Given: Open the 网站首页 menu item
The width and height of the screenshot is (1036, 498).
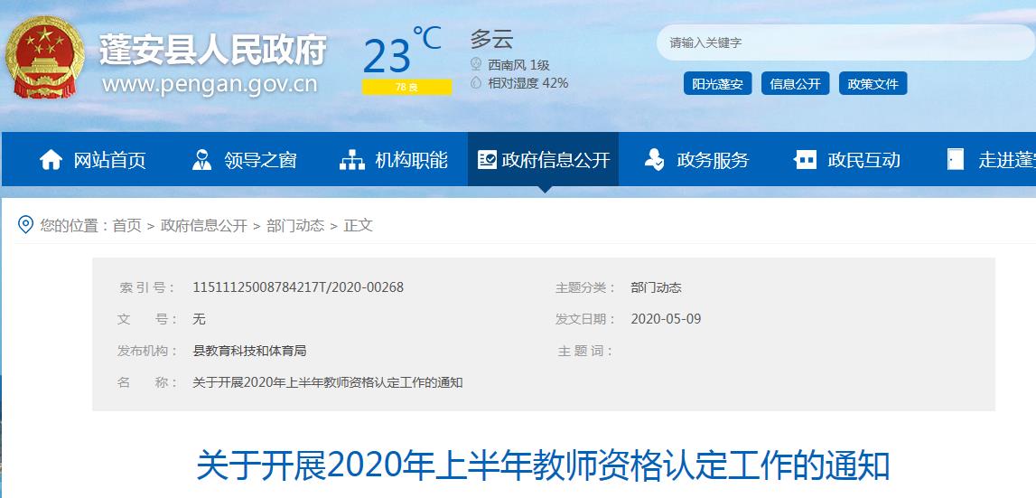Looking at the screenshot, I should [x=92, y=159].
